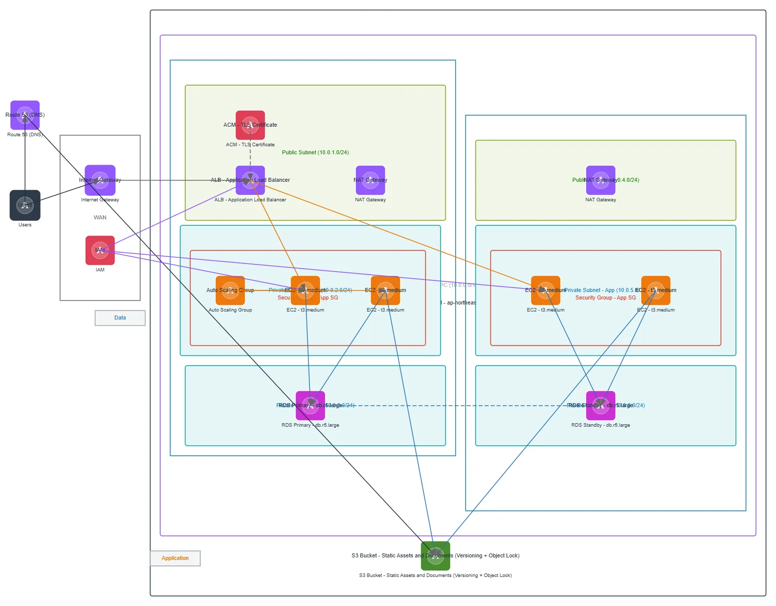Image resolution: width=776 pixels, height=606 pixels.
Task: Click the RDS Primary caption text
Action: tap(310, 425)
